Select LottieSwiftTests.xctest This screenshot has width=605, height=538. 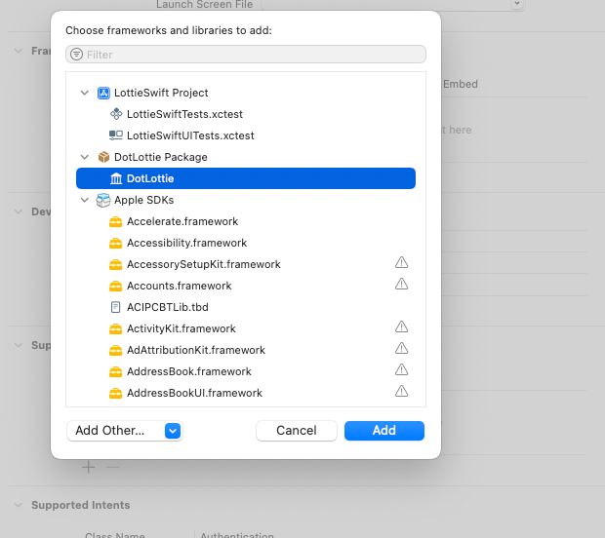point(184,114)
